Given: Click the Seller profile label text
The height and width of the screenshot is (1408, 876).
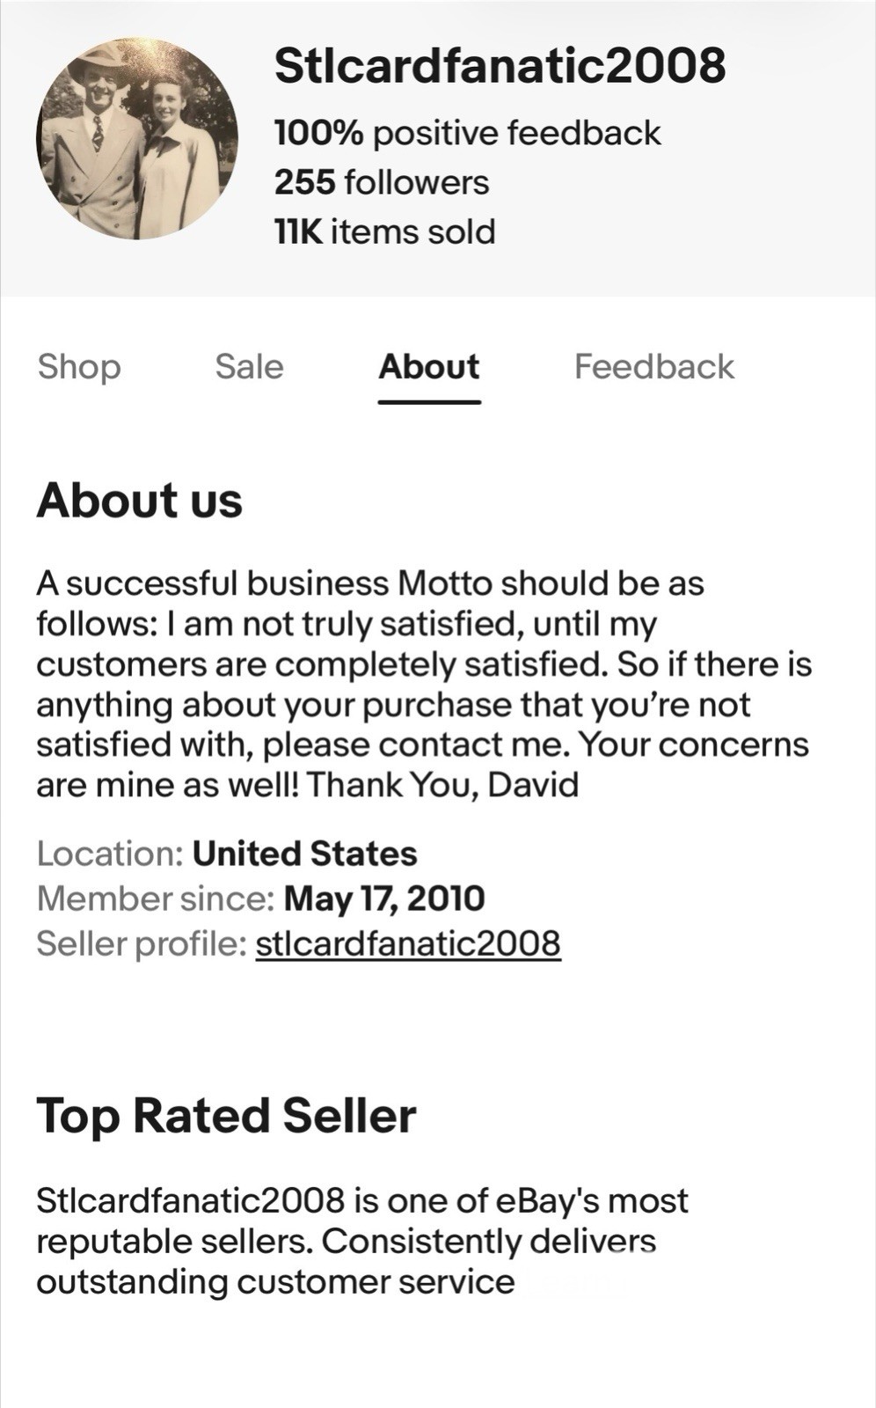Looking at the screenshot, I should click(141, 943).
